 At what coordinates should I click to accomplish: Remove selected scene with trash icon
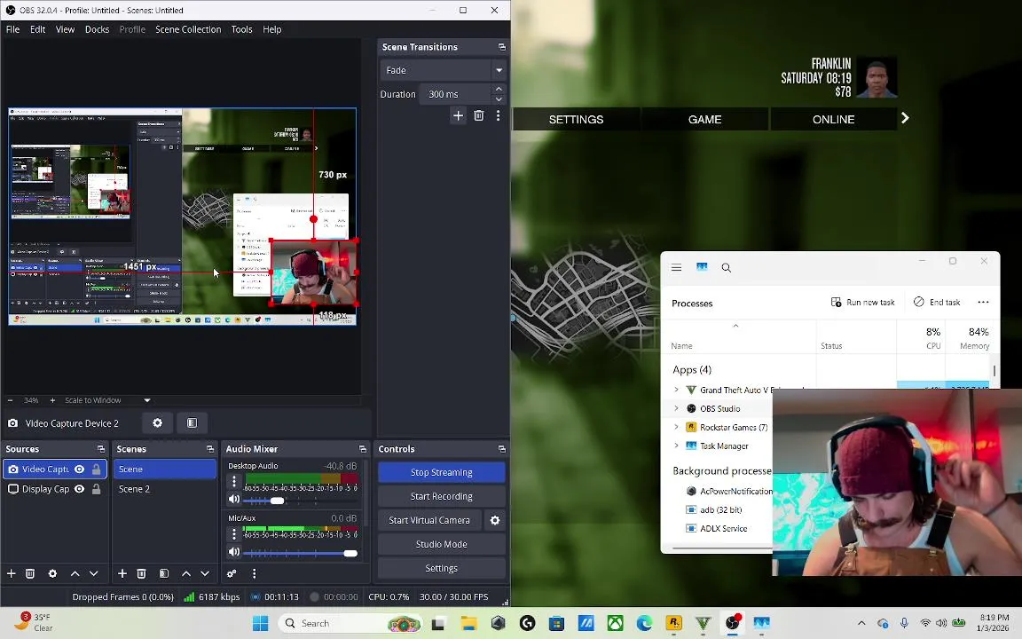141,574
